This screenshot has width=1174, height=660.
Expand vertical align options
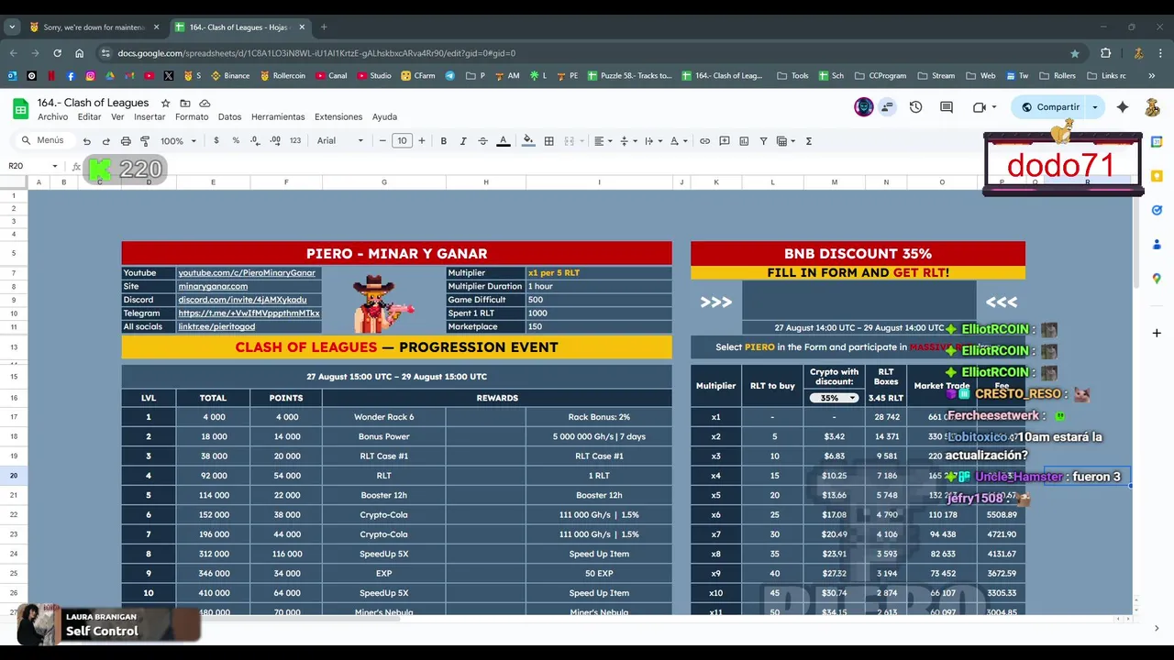pyautogui.click(x=627, y=141)
